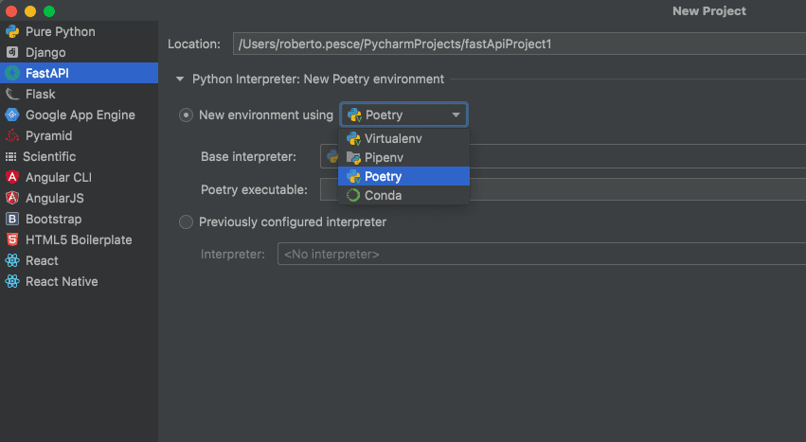Click the Django project type icon
Viewport: 806px width, 442px height.
pos(12,52)
